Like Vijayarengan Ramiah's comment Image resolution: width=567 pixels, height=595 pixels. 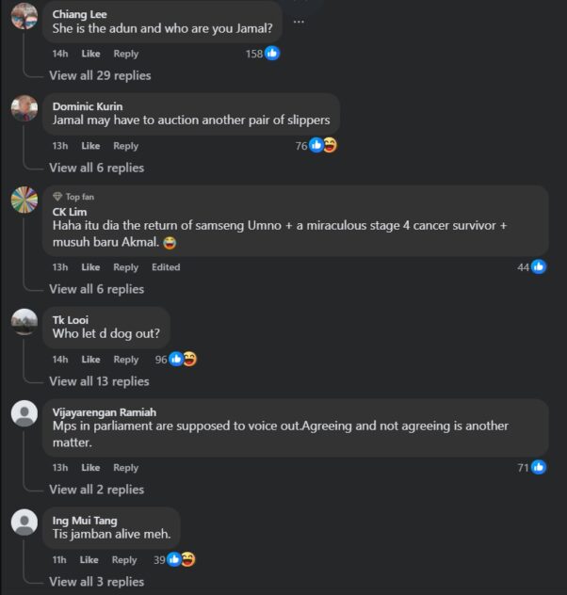(x=90, y=468)
